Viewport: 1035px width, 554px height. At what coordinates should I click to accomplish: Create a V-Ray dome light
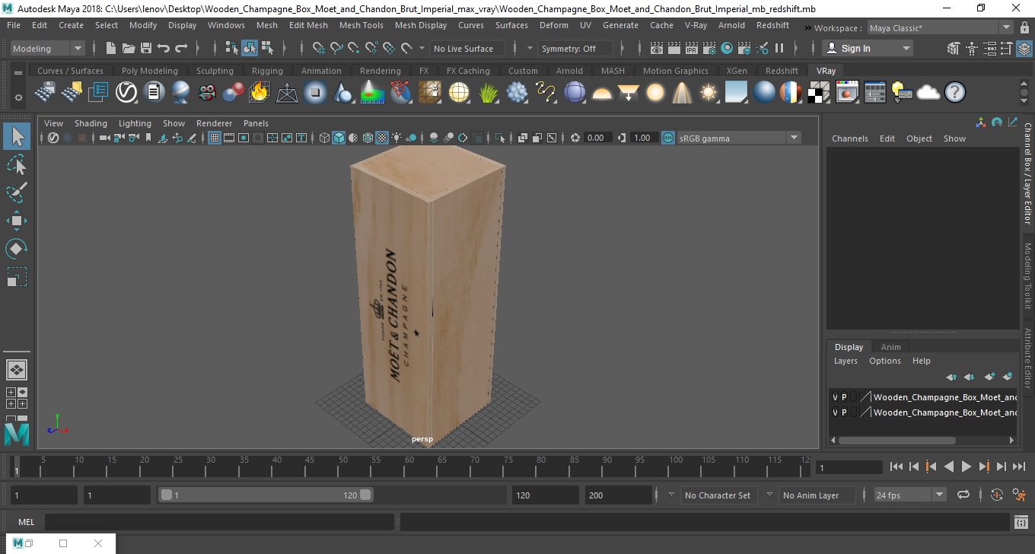click(602, 93)
